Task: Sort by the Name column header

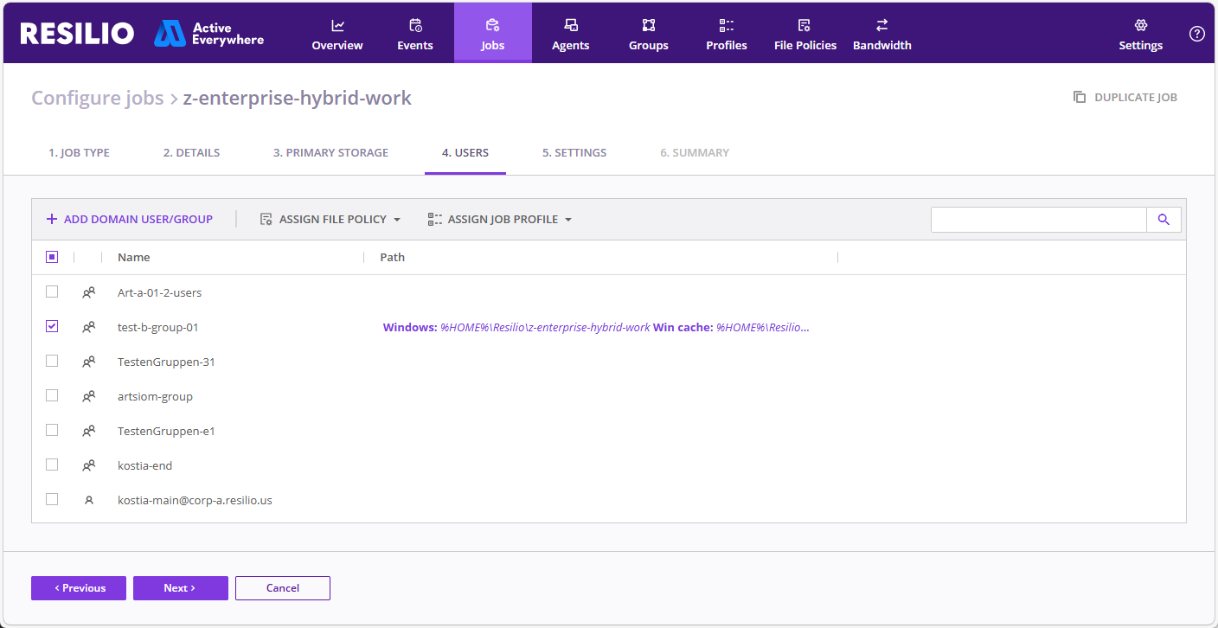Action: click(x=134, y=258)
